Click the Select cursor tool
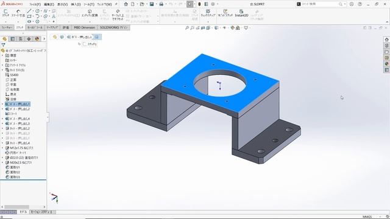Image resolution: width=390 pixels, height=219 pixels. 190,4
